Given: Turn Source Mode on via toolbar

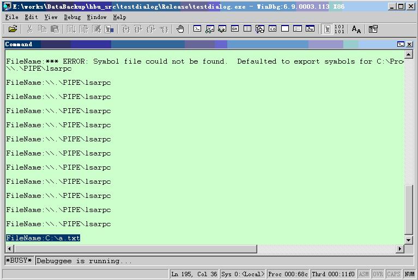Looking at the screenshot, I should (x=327, y=29).
